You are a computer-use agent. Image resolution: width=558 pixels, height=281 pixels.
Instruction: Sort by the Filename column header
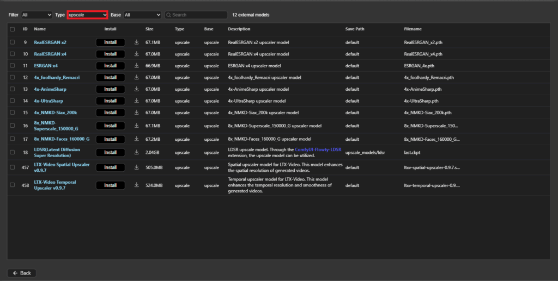tap(413, 29)
